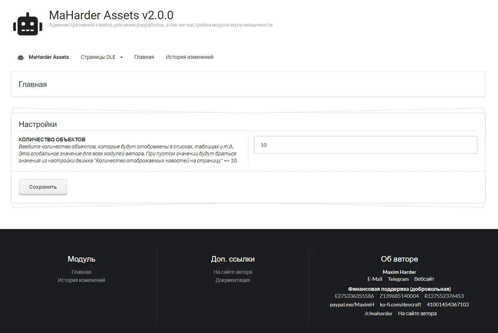This screenshot has height=333, width=498.
Task: Click the caret arrow beside Страницы DLE
Action: (121, 58)
